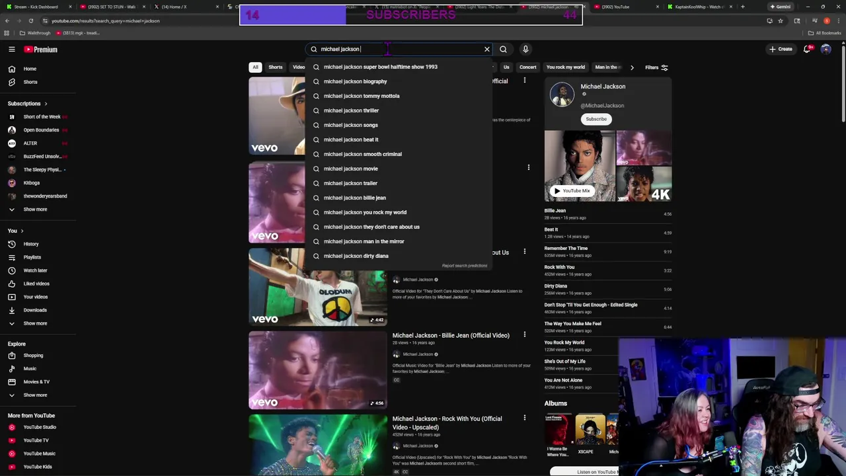Select the Videos filter chip

click(298, 67)
